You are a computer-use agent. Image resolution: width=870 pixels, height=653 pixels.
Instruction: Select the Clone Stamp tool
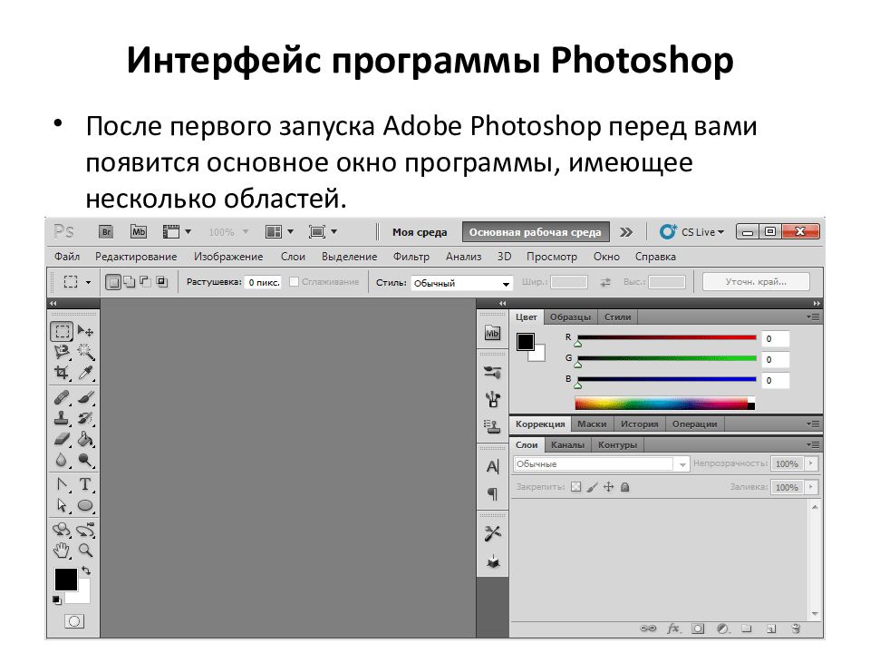[x=62, y=418]
